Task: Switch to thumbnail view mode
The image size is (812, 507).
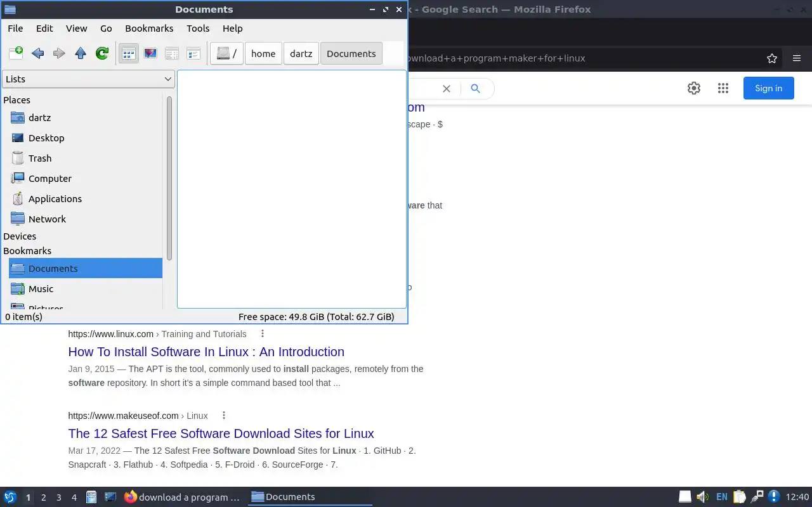Action: [150, 53]
